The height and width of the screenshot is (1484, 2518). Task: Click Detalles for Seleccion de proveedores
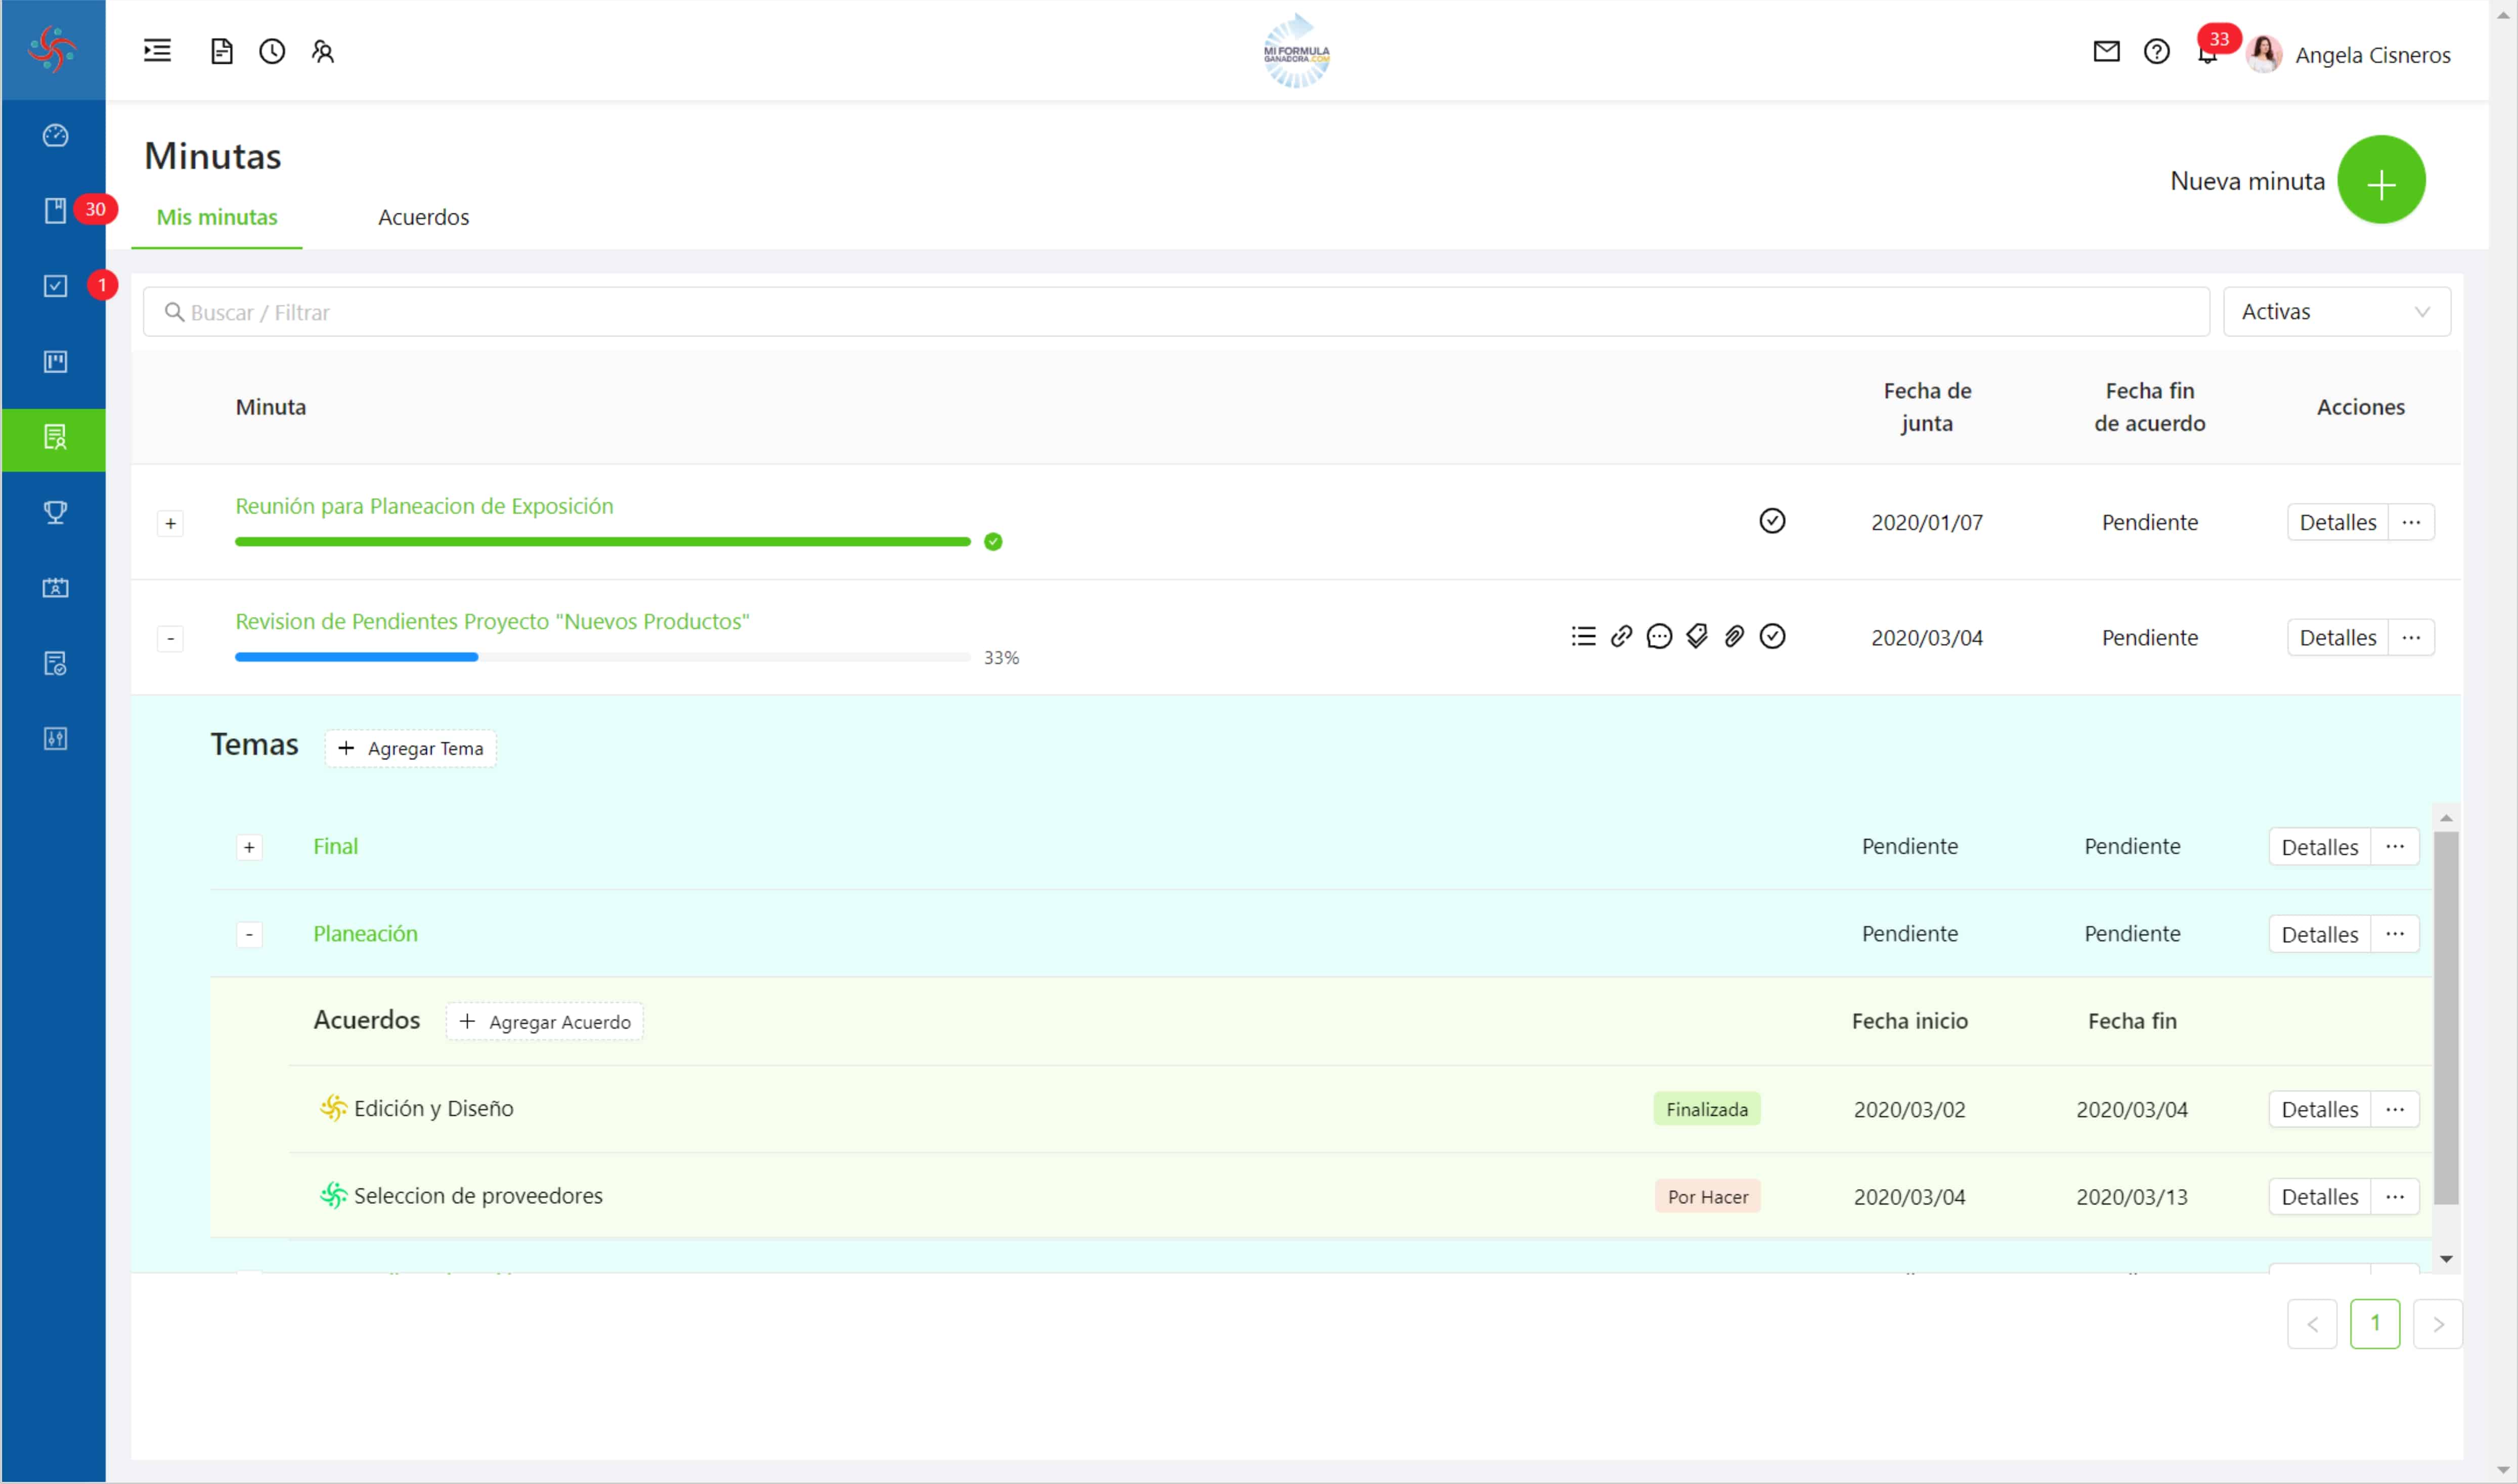tap(2319, 1196)
